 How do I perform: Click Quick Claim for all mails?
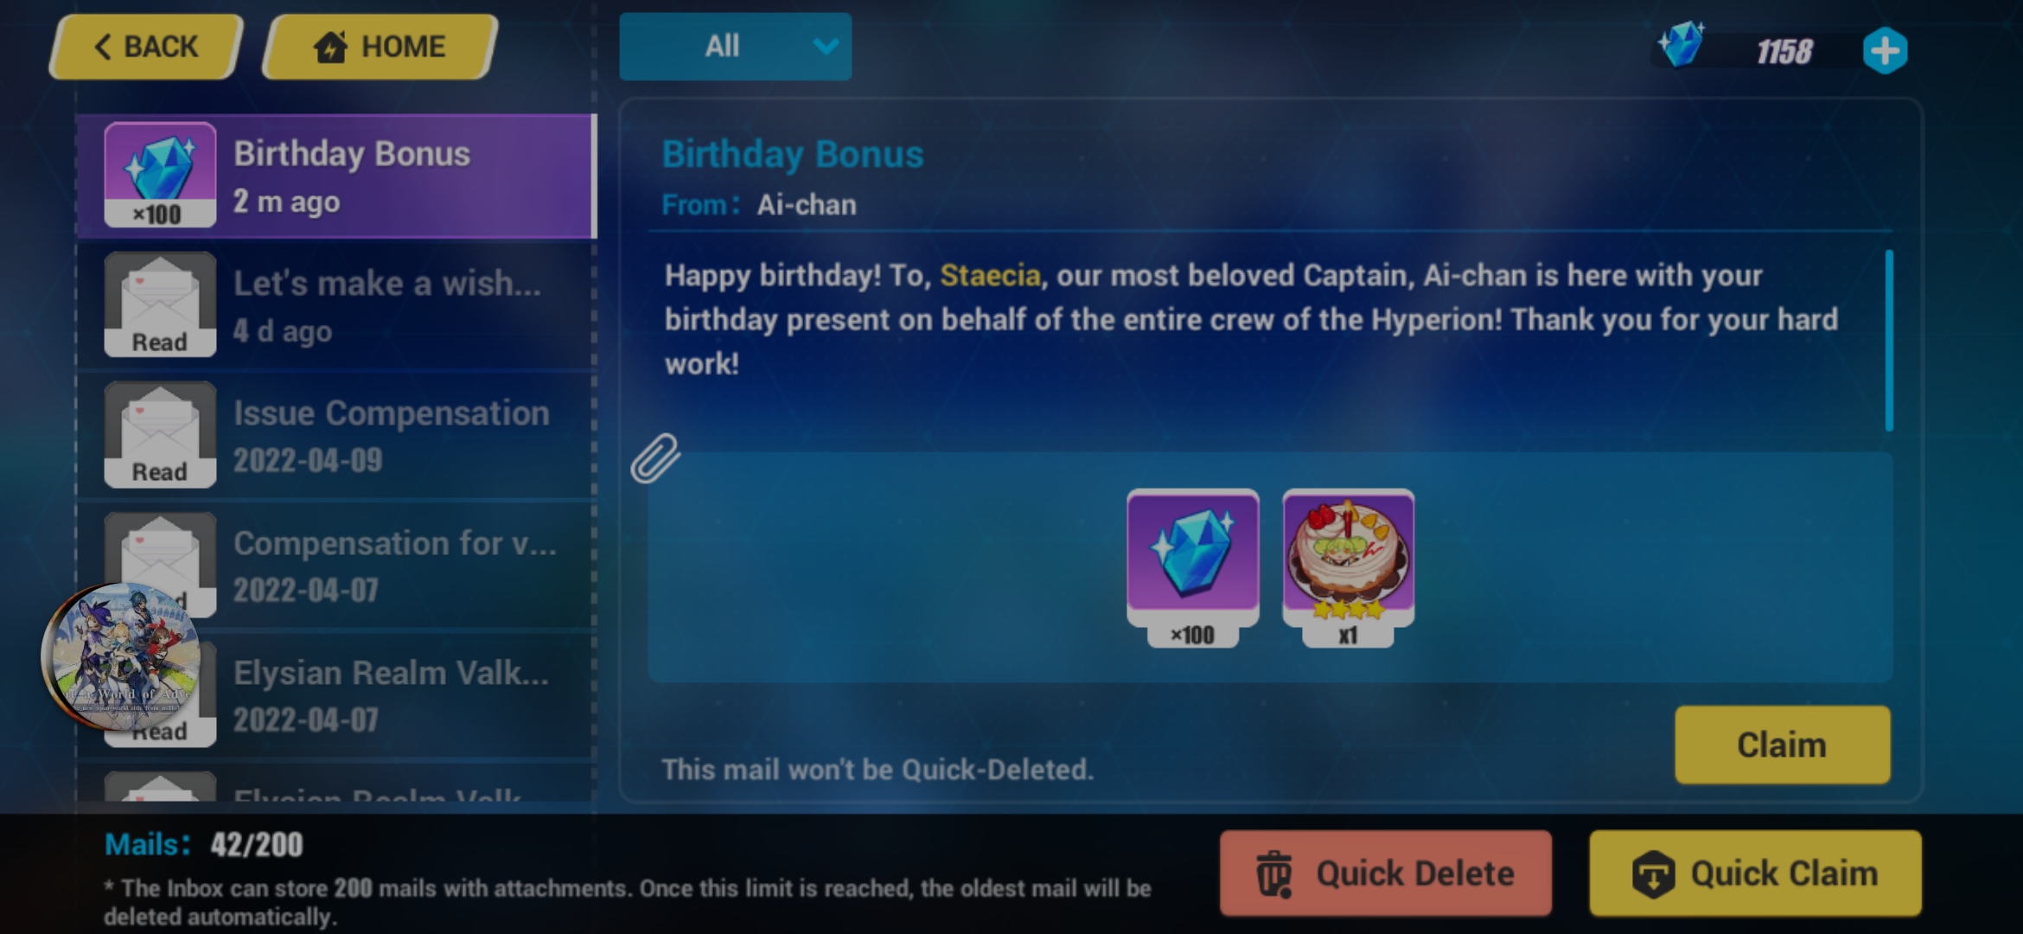point(1755,873)
